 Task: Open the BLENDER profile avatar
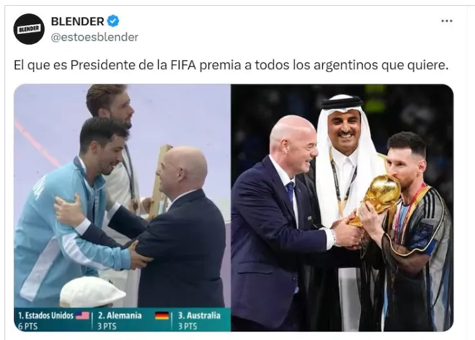29,29
